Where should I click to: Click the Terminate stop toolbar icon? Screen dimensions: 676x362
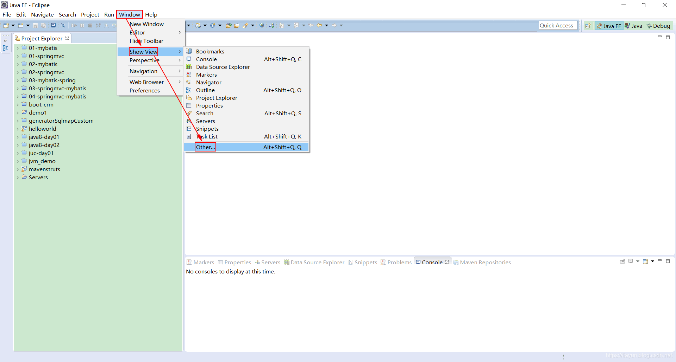(x=90, y=25)
